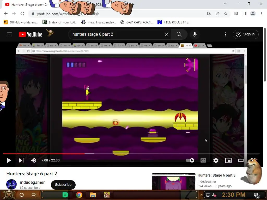Click the page vertical scrollbar
Viewport: 267px width, 200px height.
pyautogui.click(x=265, y=55)
